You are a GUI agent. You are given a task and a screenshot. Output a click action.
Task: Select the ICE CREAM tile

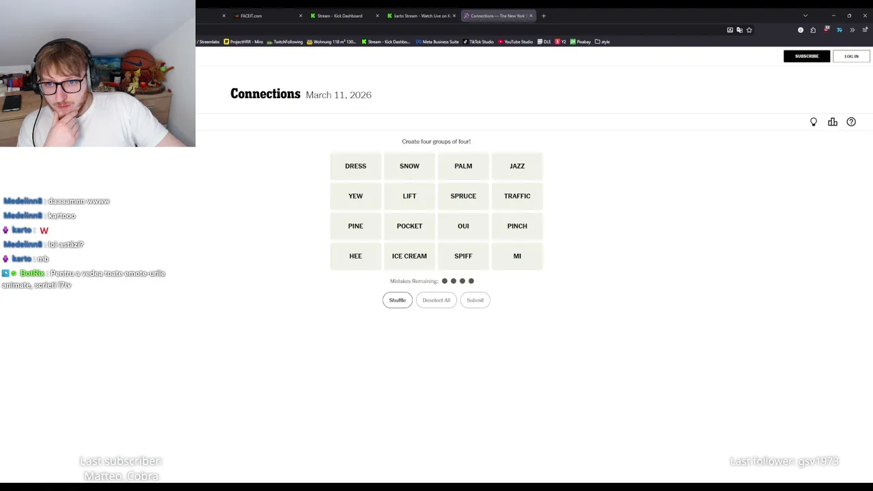click(x=409, y=256)
